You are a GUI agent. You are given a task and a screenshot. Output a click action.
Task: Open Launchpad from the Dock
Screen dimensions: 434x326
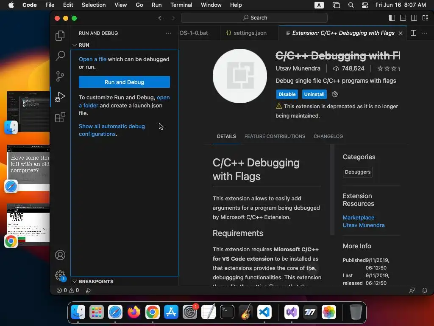click(96, 312)
